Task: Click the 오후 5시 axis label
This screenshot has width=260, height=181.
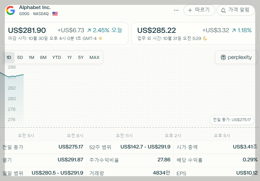Action: pos(222,136)
